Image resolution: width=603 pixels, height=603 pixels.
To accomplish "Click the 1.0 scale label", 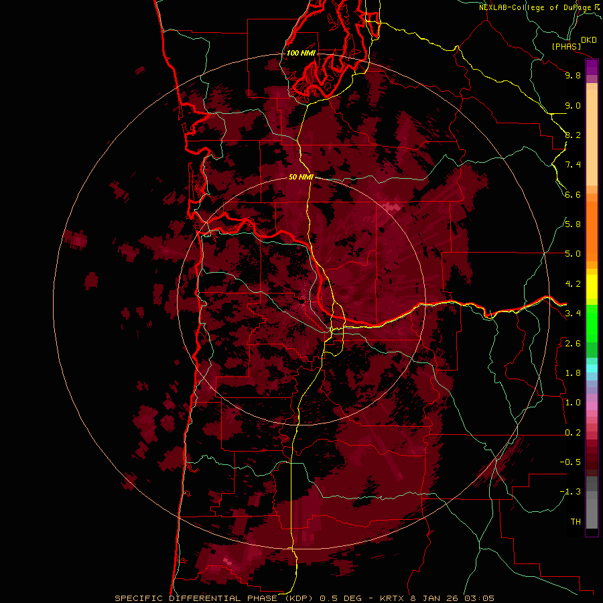I will (573, 403).
